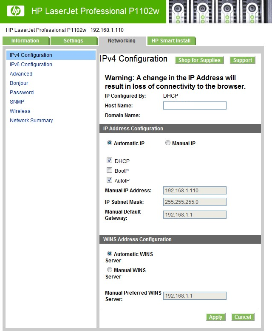This screenshot has height=332, width=272.
Task: Choose the Manual WINS Server option
Action: click(x=109, y=270)
